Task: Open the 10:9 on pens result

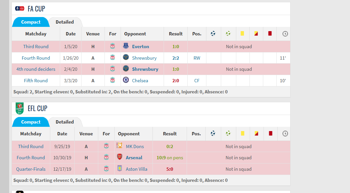Action: coord(170,158)
